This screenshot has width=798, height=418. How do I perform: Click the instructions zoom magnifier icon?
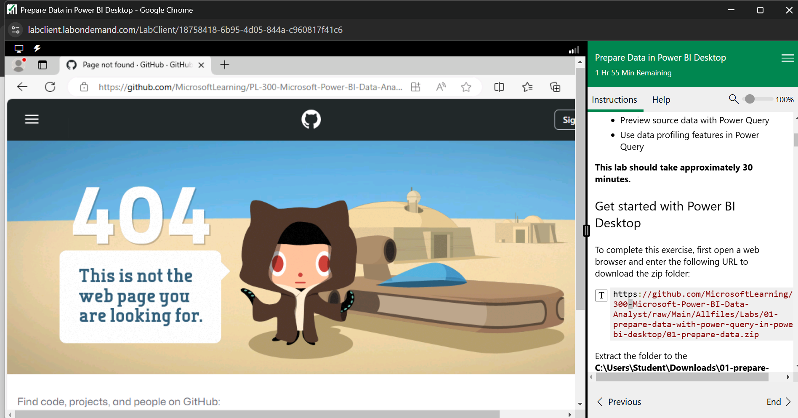point(734,99)
